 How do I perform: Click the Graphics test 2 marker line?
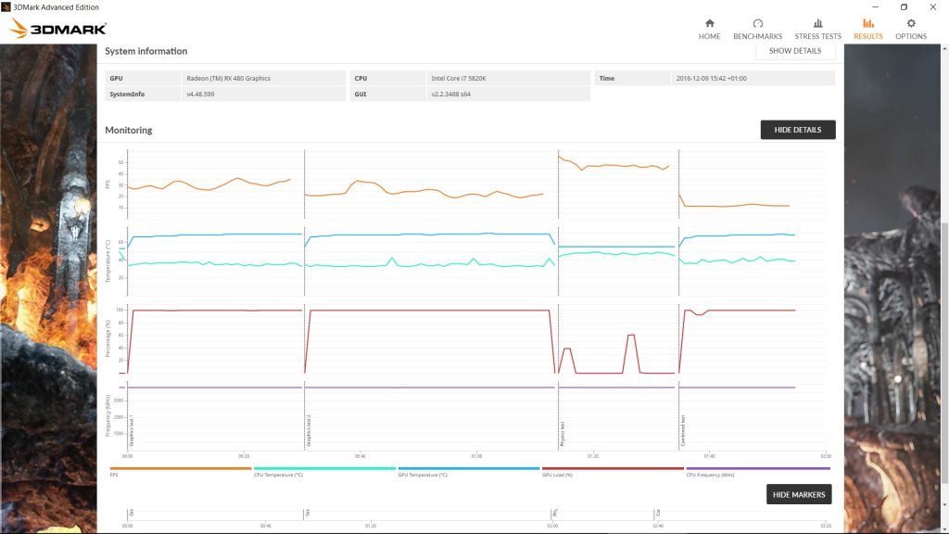coord(304,299)
